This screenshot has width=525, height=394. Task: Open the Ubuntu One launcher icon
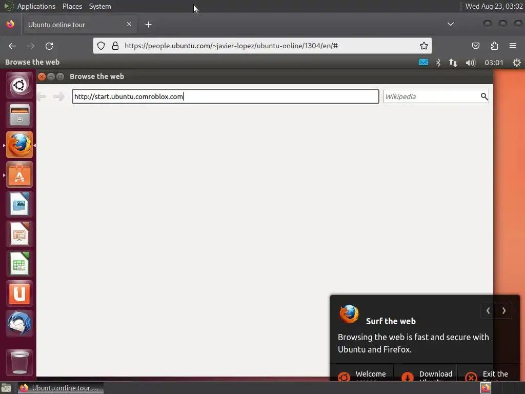click(19, 293)
